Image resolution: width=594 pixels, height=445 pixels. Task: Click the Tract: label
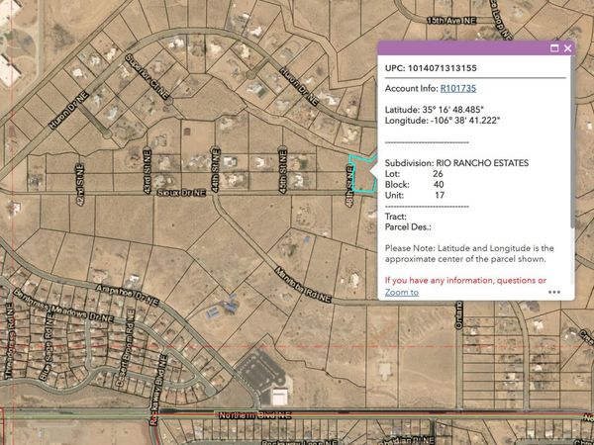pyautogui.click(x=395, y=217)
